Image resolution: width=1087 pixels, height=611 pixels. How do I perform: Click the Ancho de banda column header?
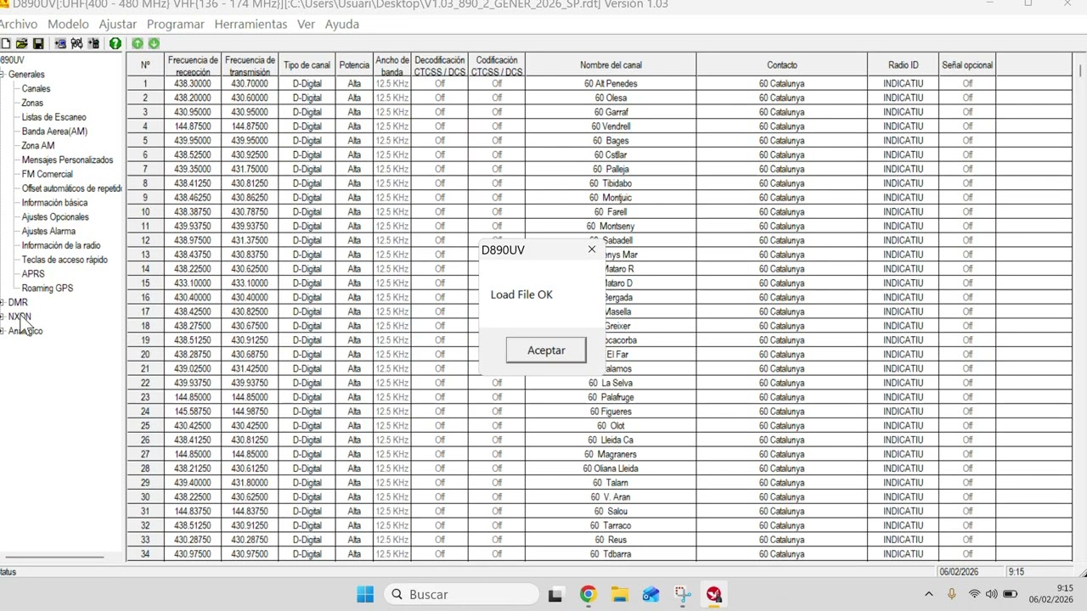pyautogui.click(x=392, y=64)
